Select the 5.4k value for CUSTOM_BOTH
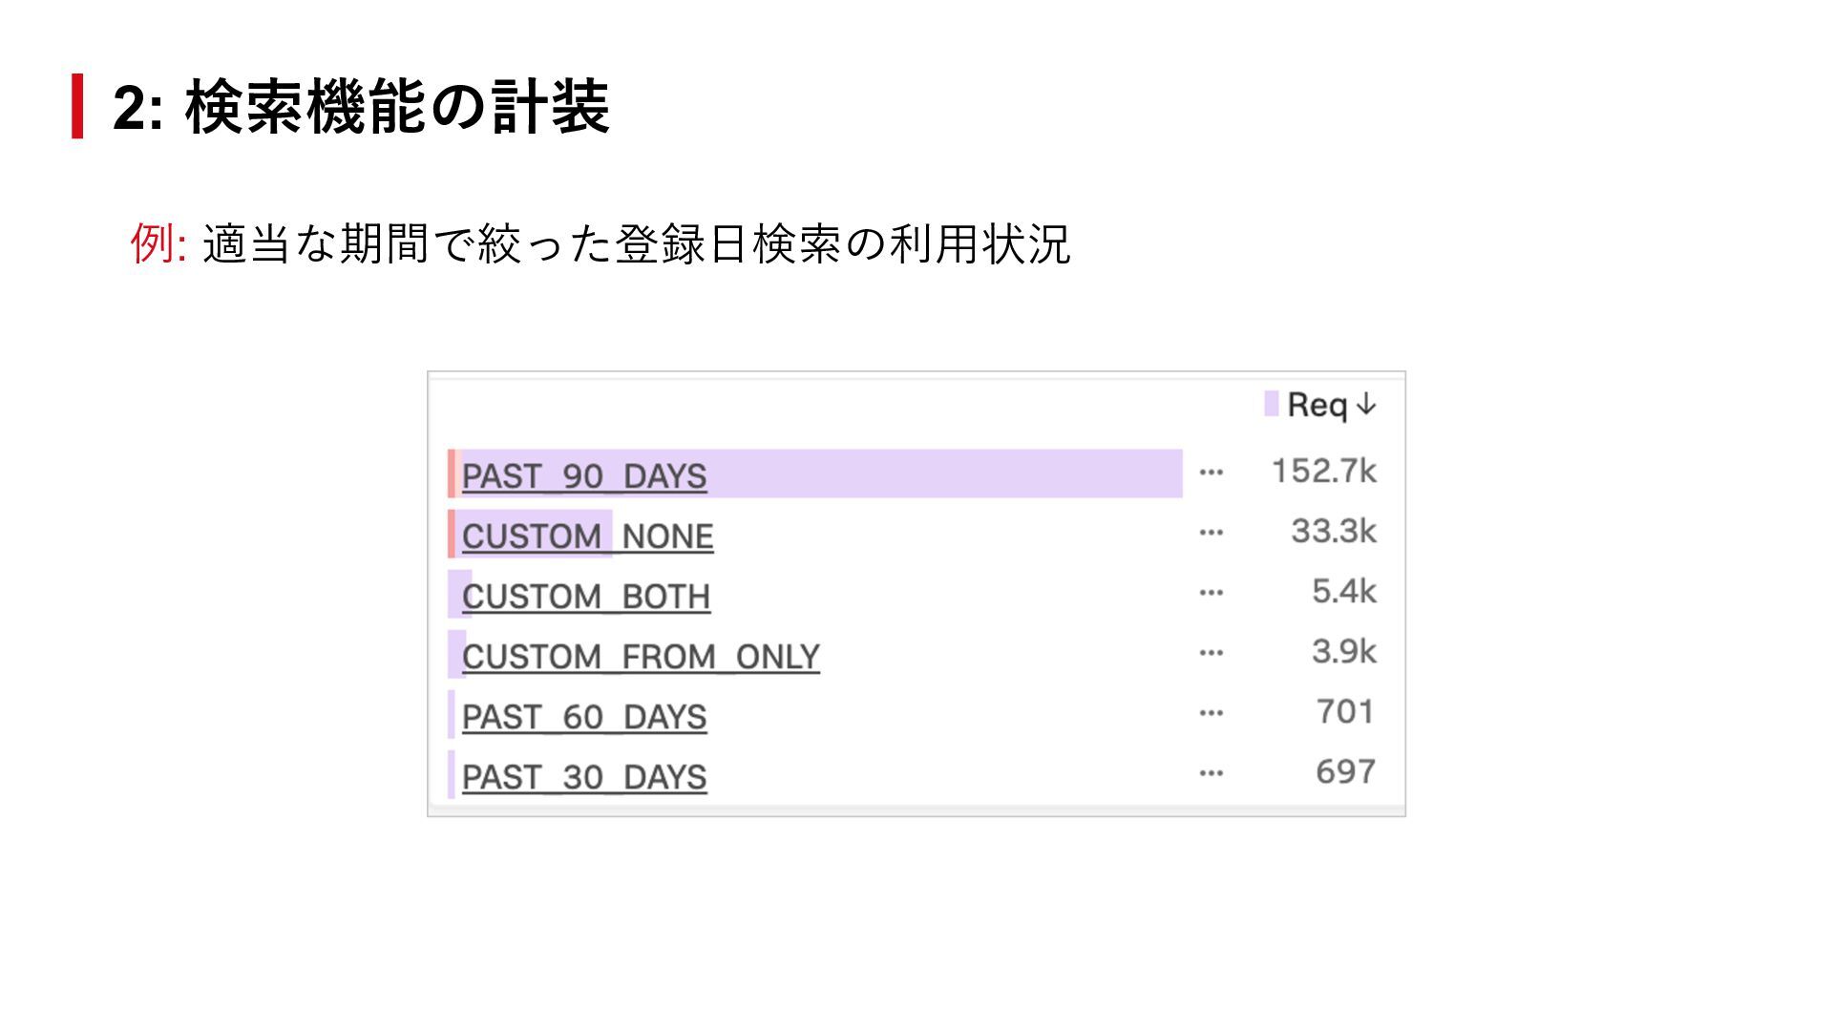The image size is (1833, 1031). (x=1343, y=591)
